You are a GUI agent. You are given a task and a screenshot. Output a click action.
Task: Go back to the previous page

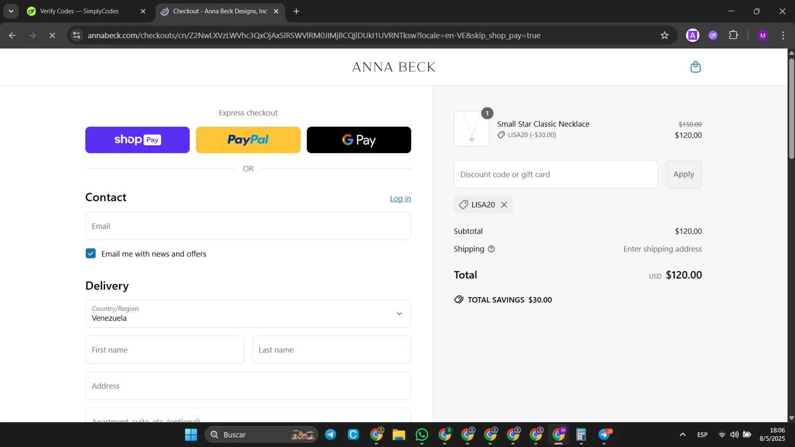(12, 35)
